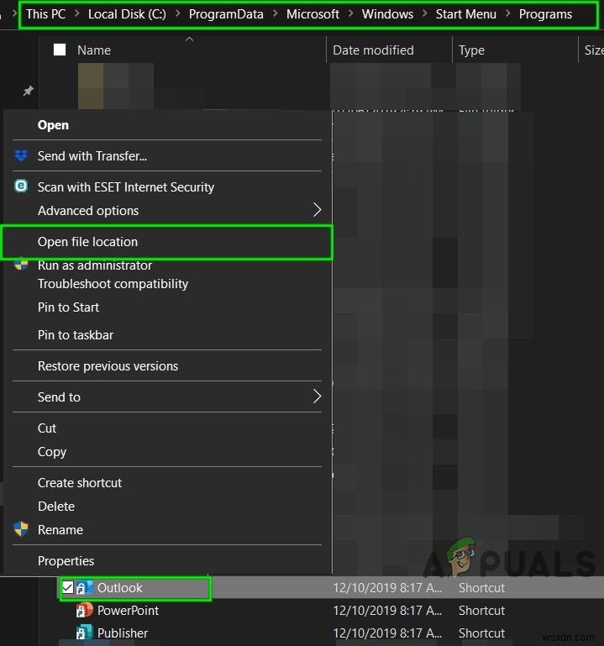The image size is (604, 646).
Task: Click the ESET Internet Security icon
Action: tap(21, 186)
